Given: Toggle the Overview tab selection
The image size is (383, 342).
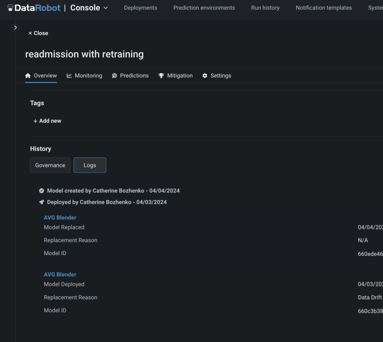Looking at the screenshot, I should [x=41, y=75].
